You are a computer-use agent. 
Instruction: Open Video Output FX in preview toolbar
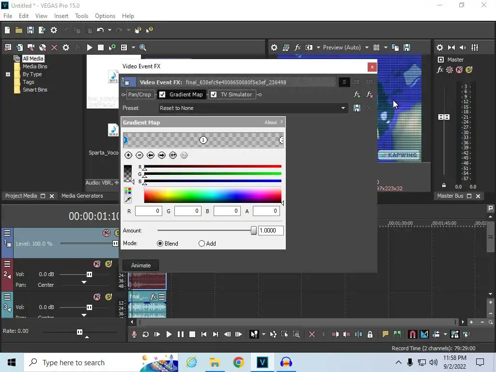point(297,47)
